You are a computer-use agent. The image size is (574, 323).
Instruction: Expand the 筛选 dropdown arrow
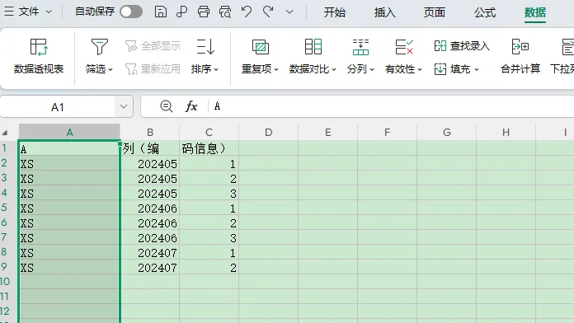point(111,69)
